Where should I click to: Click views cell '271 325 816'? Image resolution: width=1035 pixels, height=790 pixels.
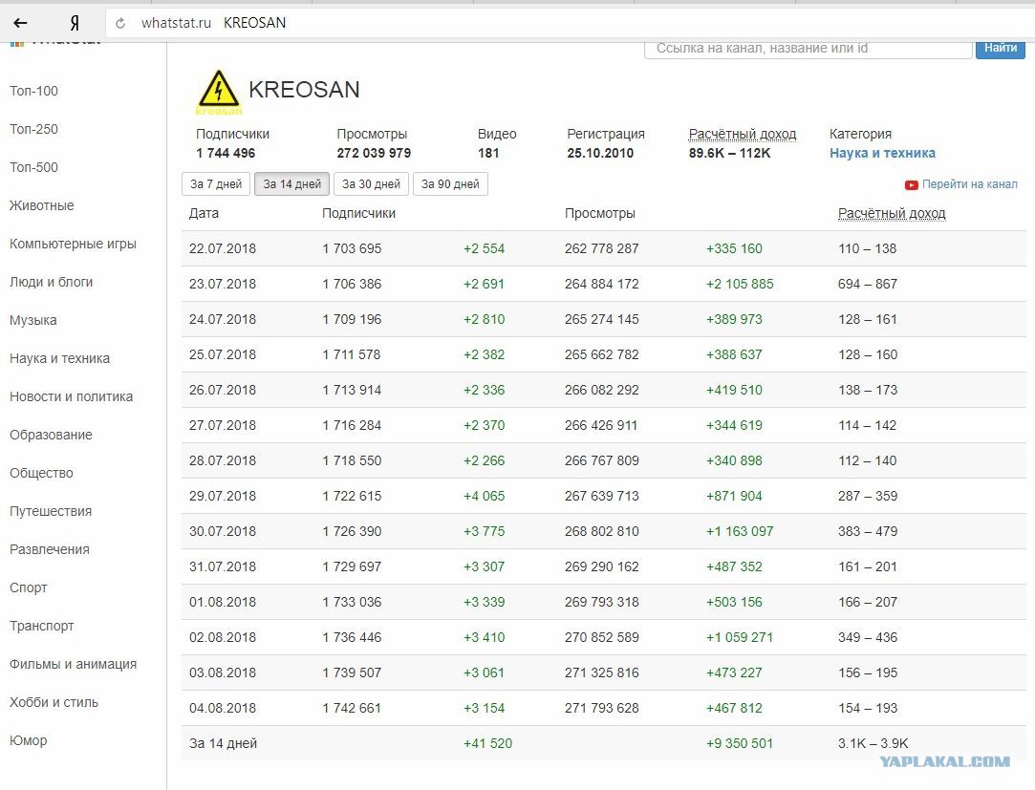tap(601, 673)
